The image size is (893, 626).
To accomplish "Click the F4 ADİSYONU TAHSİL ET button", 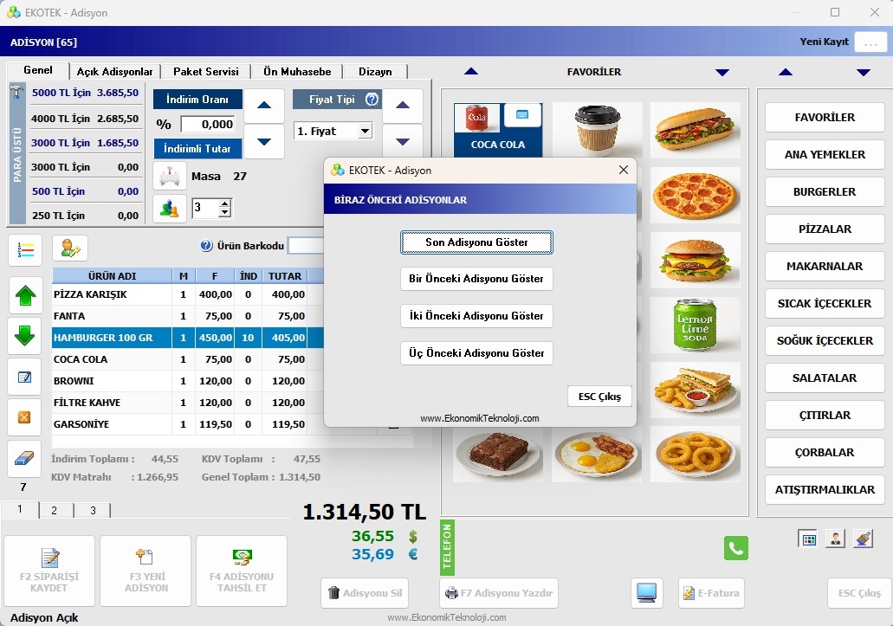I will pos(242,571).
